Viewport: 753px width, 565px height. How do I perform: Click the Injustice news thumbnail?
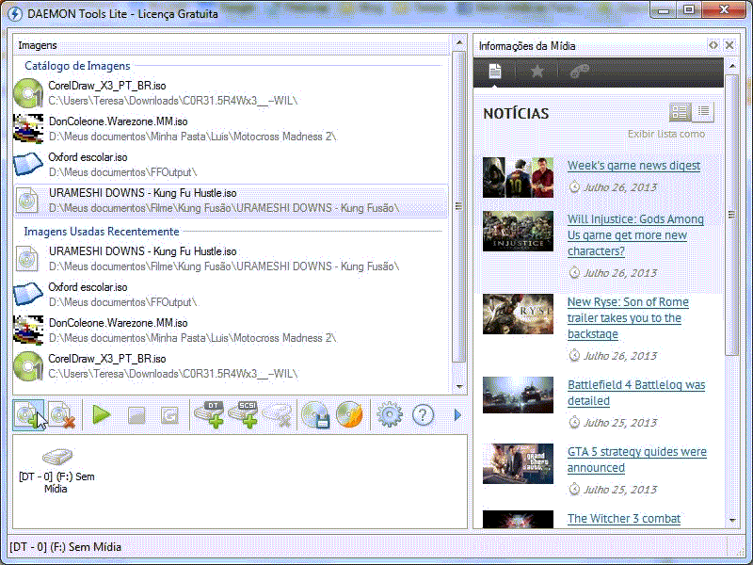coord(518,231)
